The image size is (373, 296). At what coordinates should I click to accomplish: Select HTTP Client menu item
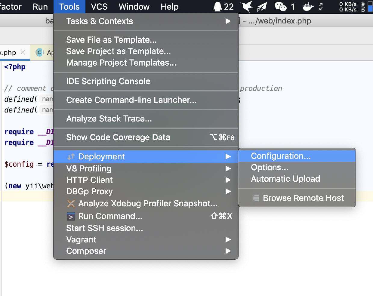tap(146, 180)
